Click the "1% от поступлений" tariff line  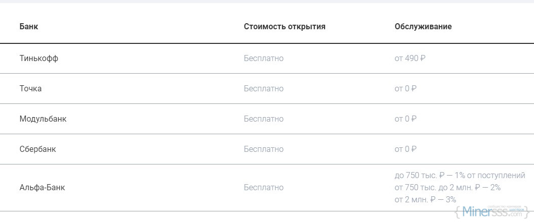pos(460,176)
